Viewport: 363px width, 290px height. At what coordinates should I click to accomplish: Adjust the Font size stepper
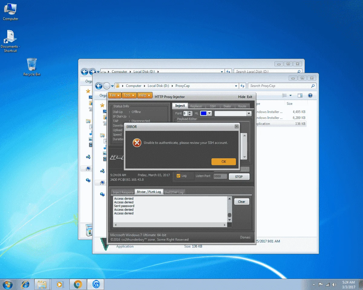(190, 114)
